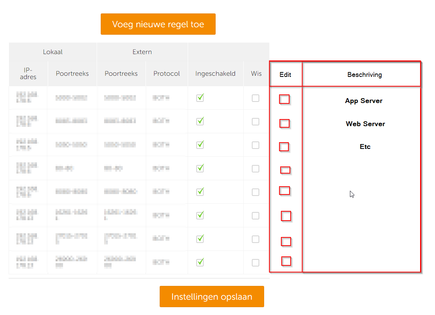Screen dimensions: 435x315
Task: Click the Protocol column header
Action: click(x=167, y=74)
